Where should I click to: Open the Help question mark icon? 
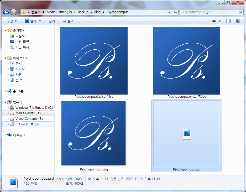pos(238,21)
